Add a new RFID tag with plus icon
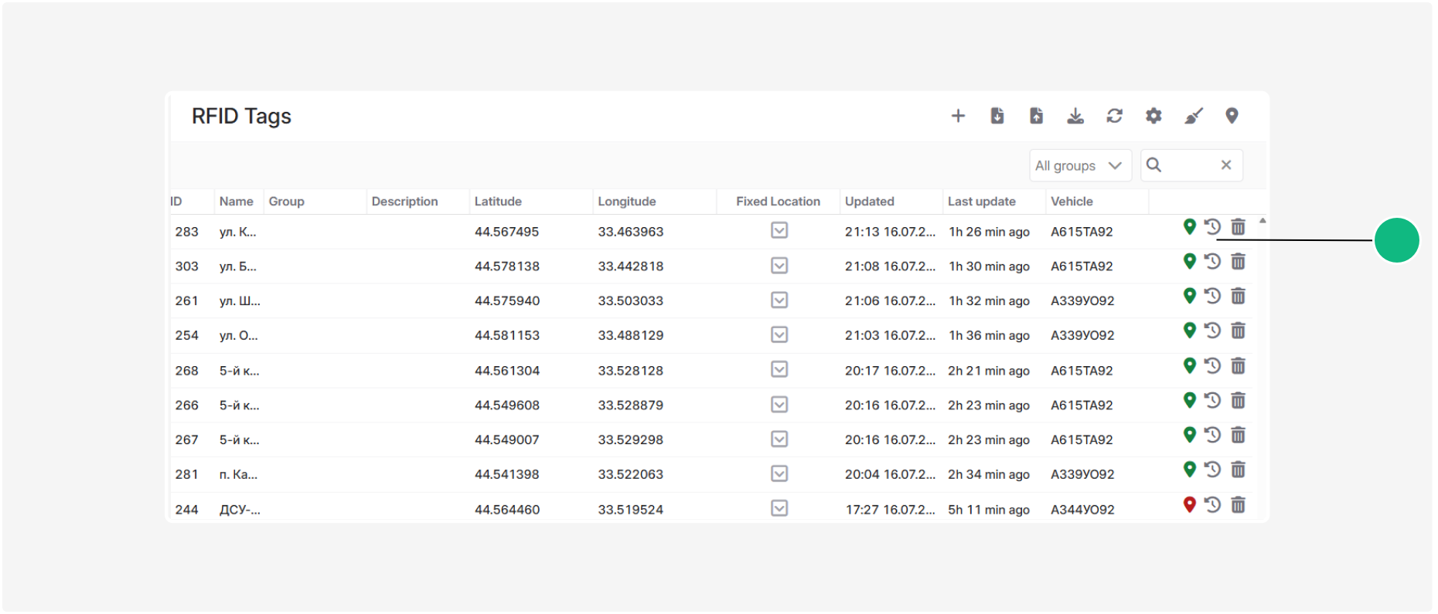This screenshot has width=1438, height=614. pos(958,116)
